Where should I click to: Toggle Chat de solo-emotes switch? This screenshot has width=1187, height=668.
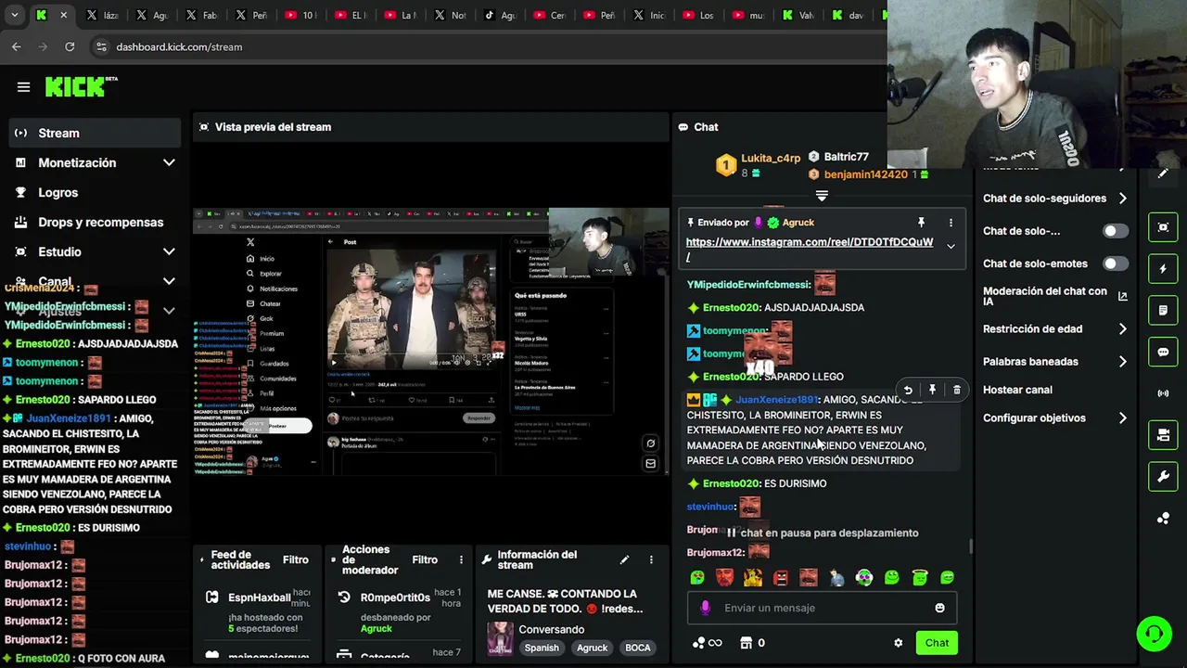point(1116,263)
